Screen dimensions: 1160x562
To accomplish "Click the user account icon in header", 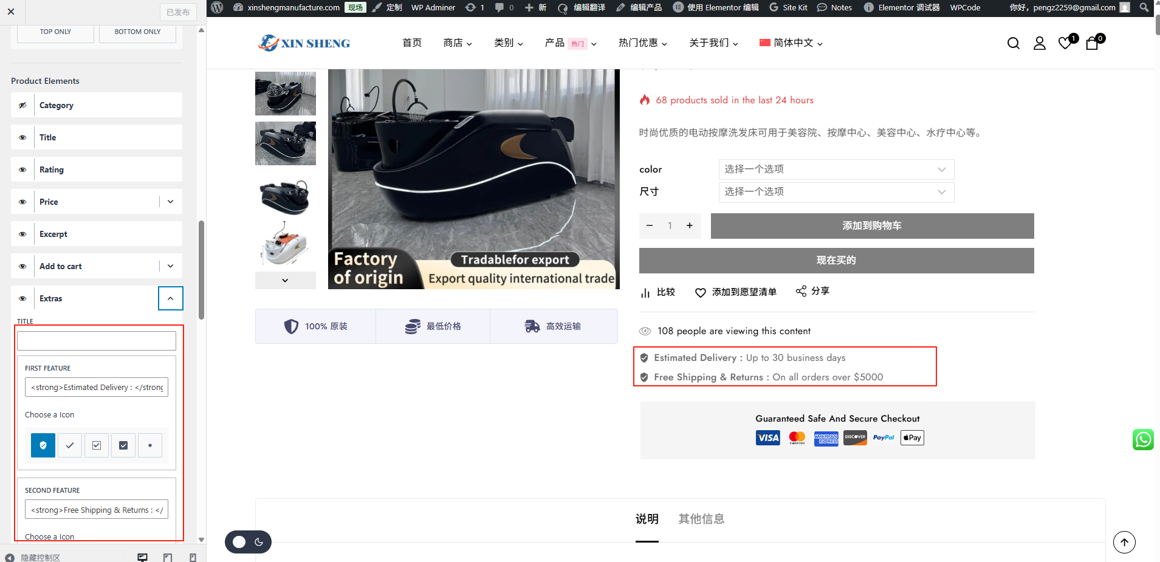I will (1039, 43).
